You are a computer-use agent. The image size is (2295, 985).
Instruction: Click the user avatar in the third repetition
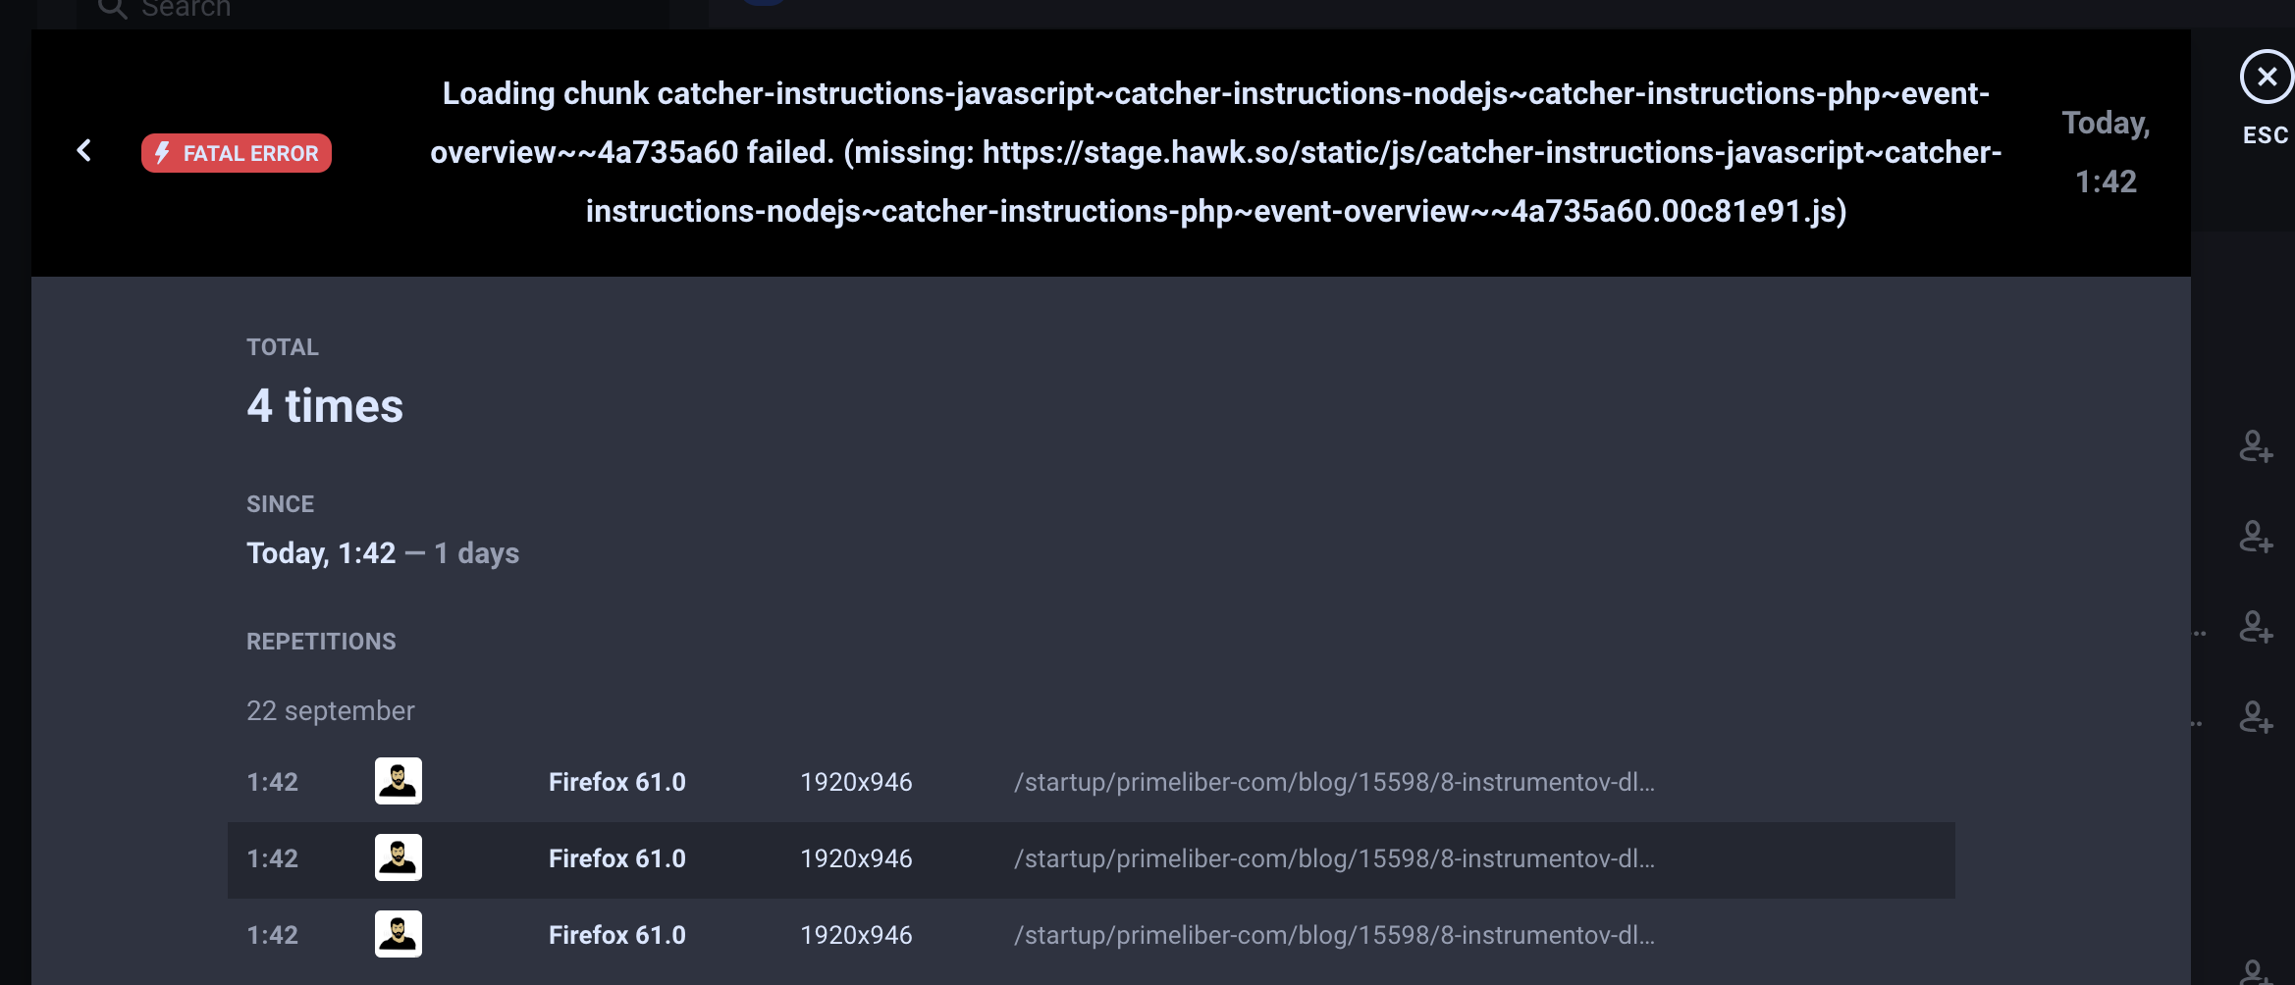click(x=399, y=934)
